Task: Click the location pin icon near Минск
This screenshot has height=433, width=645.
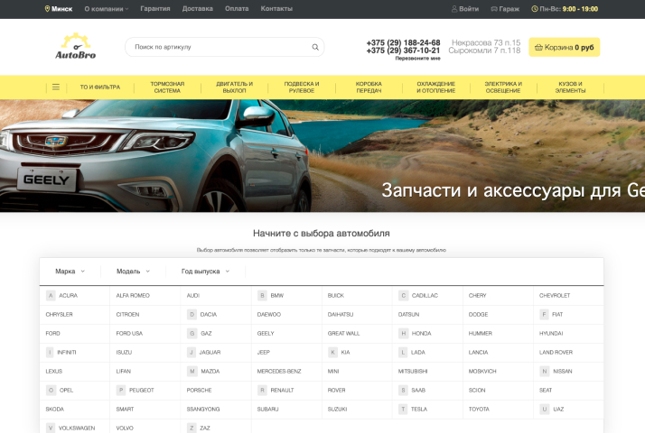Action: pos(47,8)
